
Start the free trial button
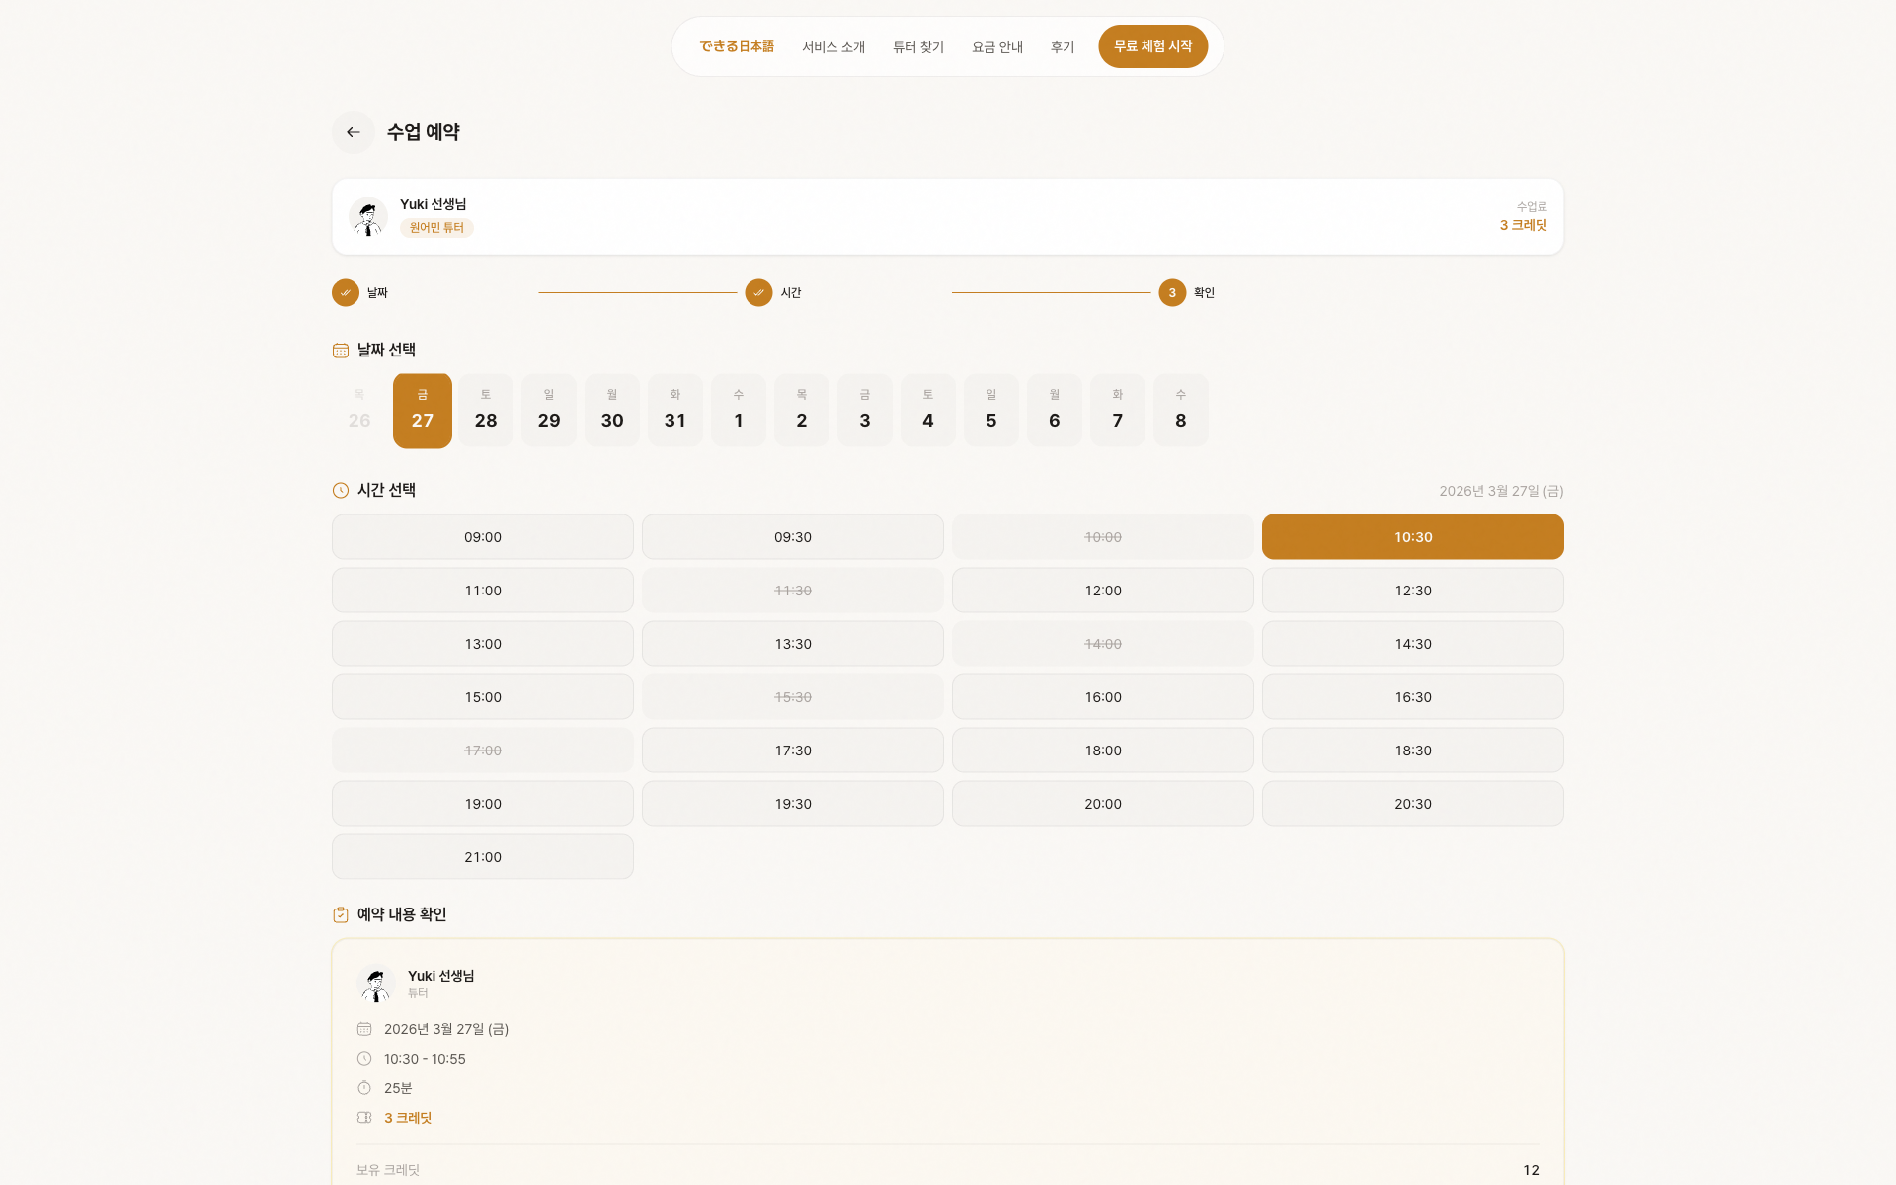pyautogui.click(x=1152, y=46)
